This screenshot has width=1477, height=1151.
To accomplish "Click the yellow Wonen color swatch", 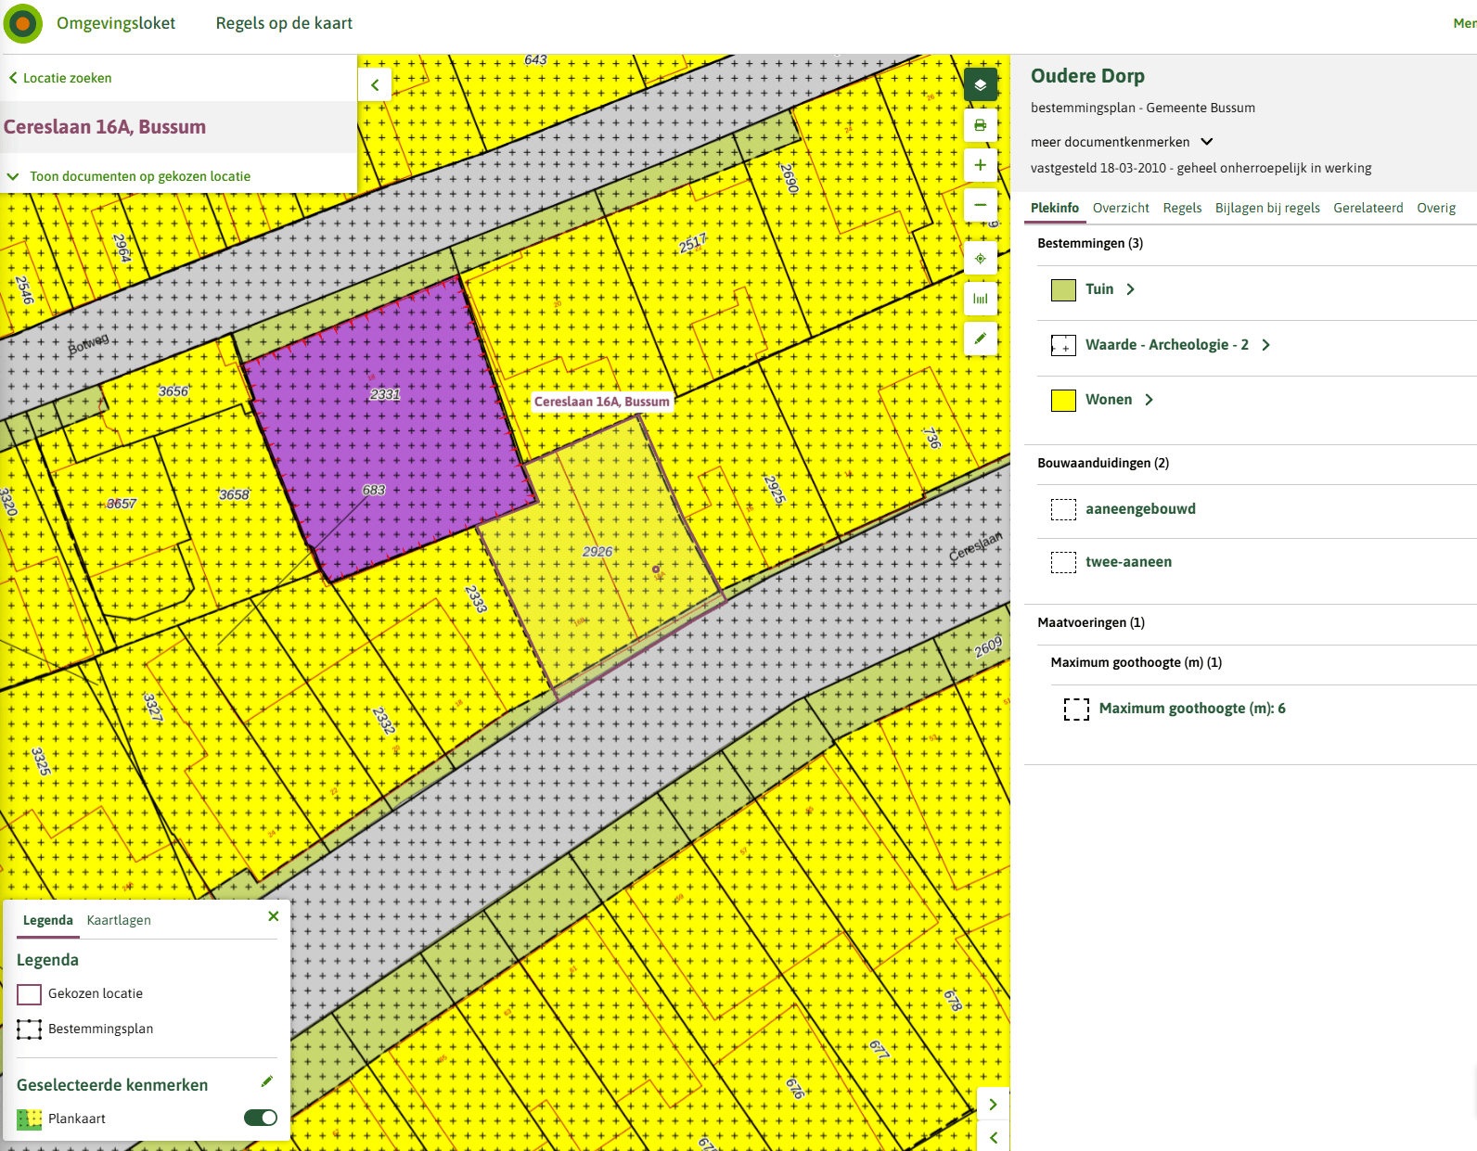I will (x=1063, y=400).
